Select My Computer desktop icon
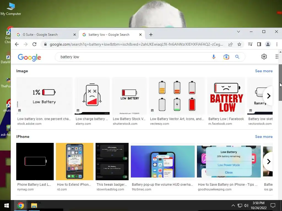This screenshot has width=282, height=211. (x=11, y=9)
